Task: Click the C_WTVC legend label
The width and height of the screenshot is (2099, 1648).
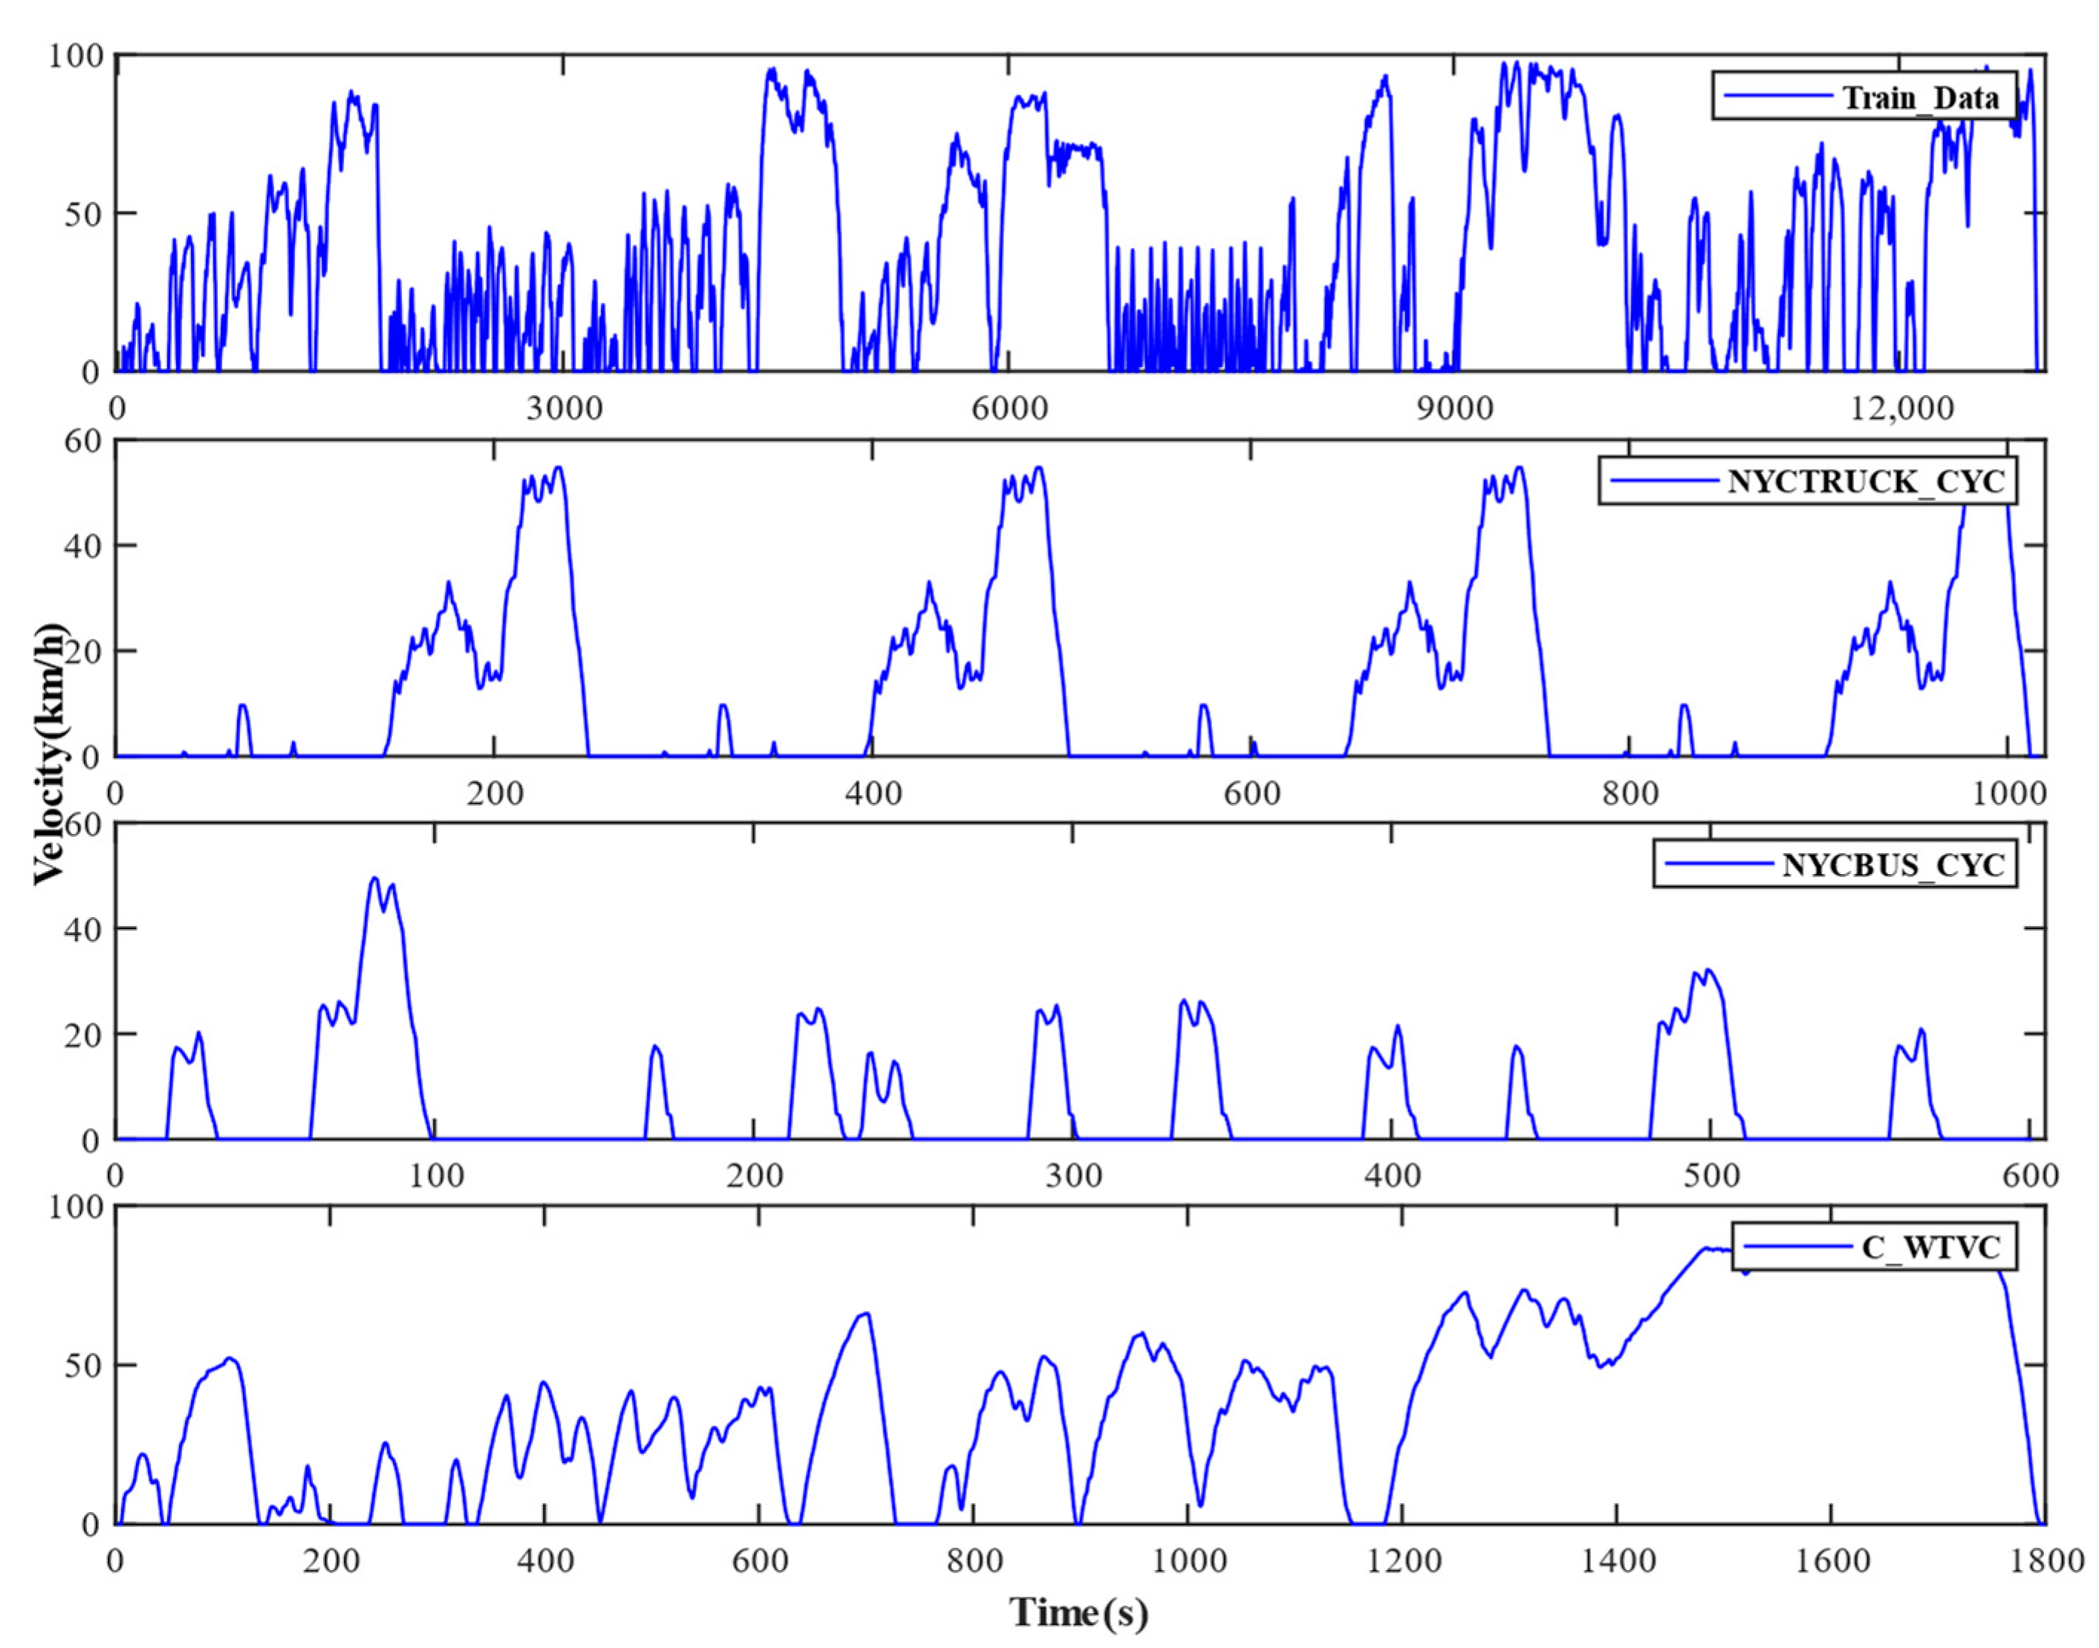Action: click(x=1931, y=1248)
